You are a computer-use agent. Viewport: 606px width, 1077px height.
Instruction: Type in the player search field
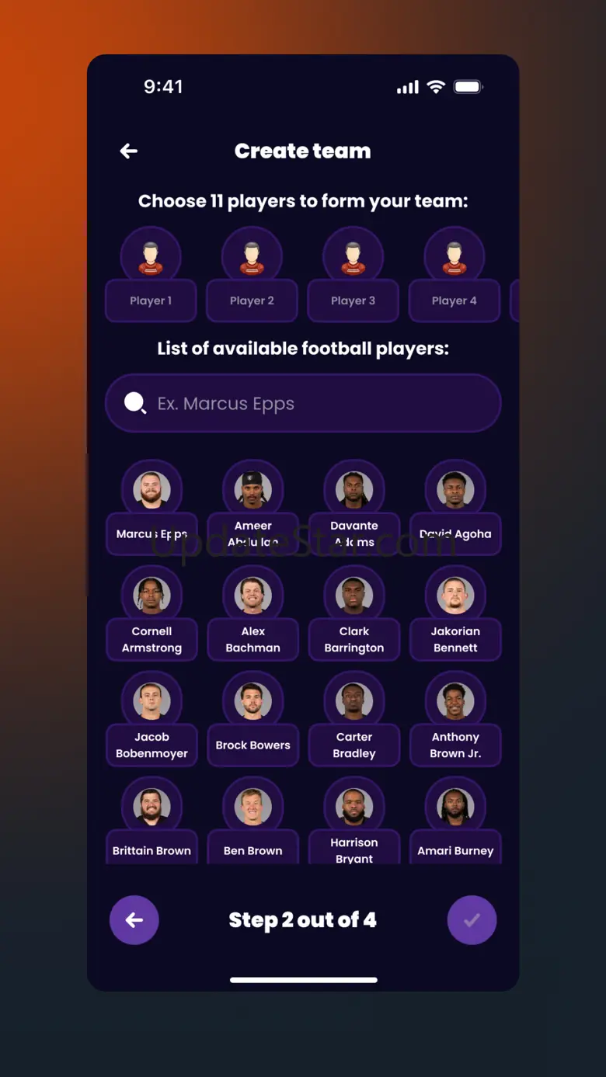point(319,403)
